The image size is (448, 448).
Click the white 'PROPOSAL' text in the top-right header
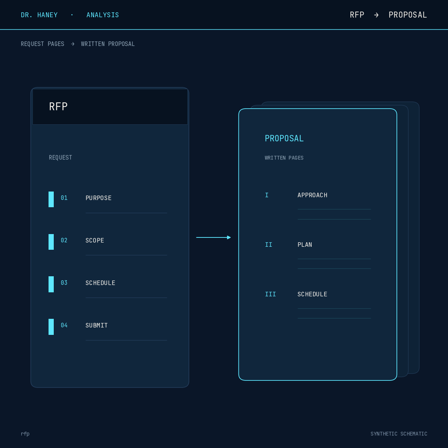408,15
